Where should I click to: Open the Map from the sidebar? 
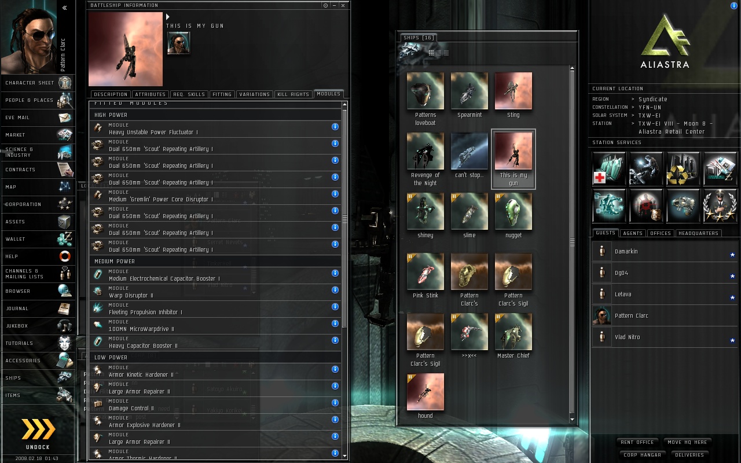point(38,187)
